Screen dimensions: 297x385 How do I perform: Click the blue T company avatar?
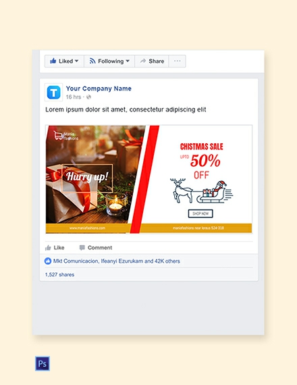[53, 93]
